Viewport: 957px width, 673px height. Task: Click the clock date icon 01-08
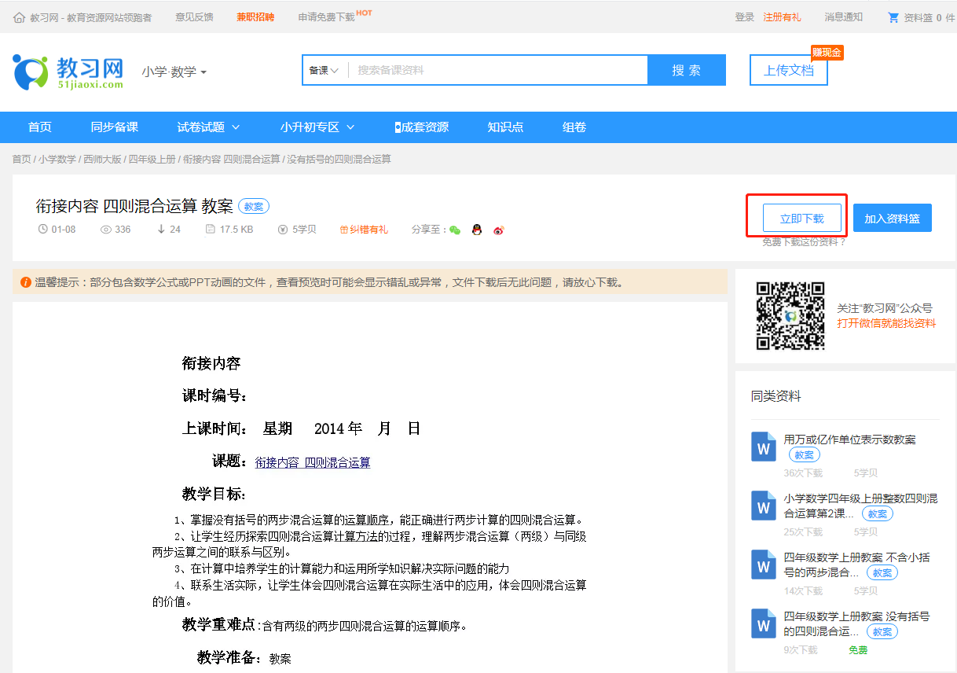[x=42, y=230]
